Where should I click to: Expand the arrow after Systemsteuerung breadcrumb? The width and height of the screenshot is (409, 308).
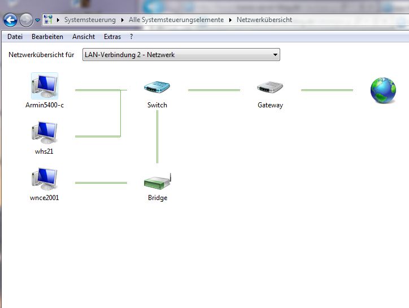click(x=123, y=20)
